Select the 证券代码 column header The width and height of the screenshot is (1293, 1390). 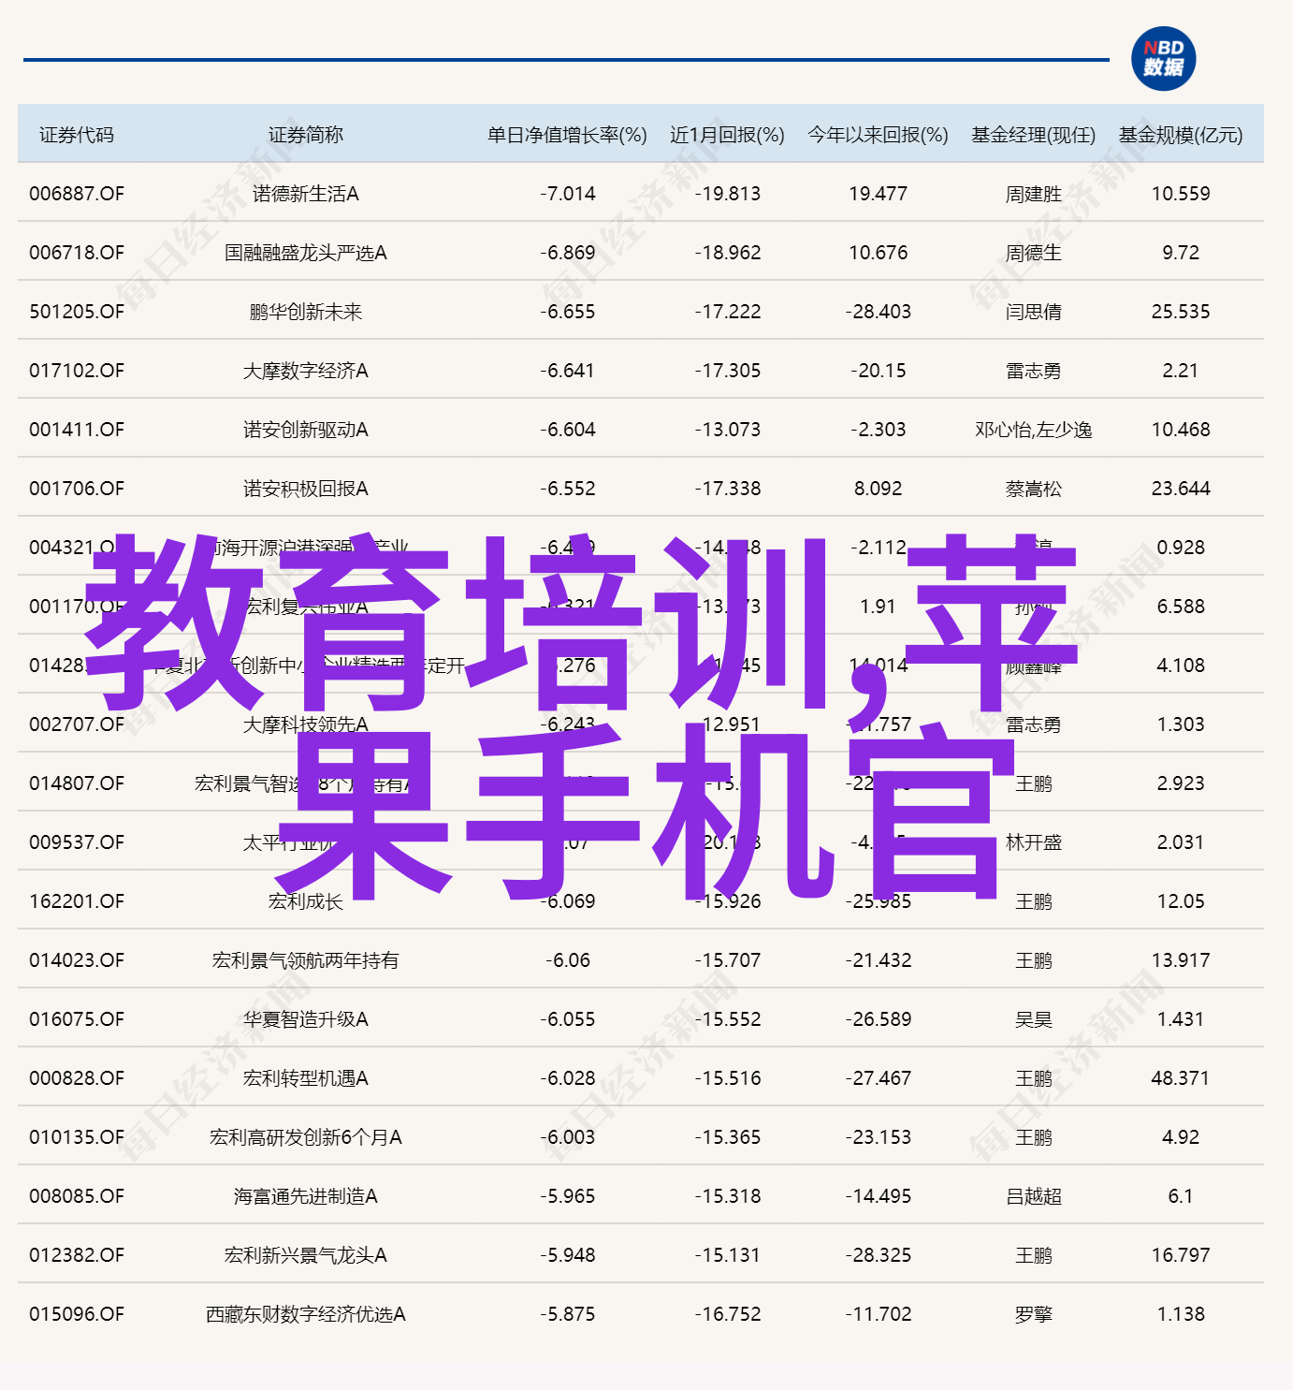click(77, 135)
